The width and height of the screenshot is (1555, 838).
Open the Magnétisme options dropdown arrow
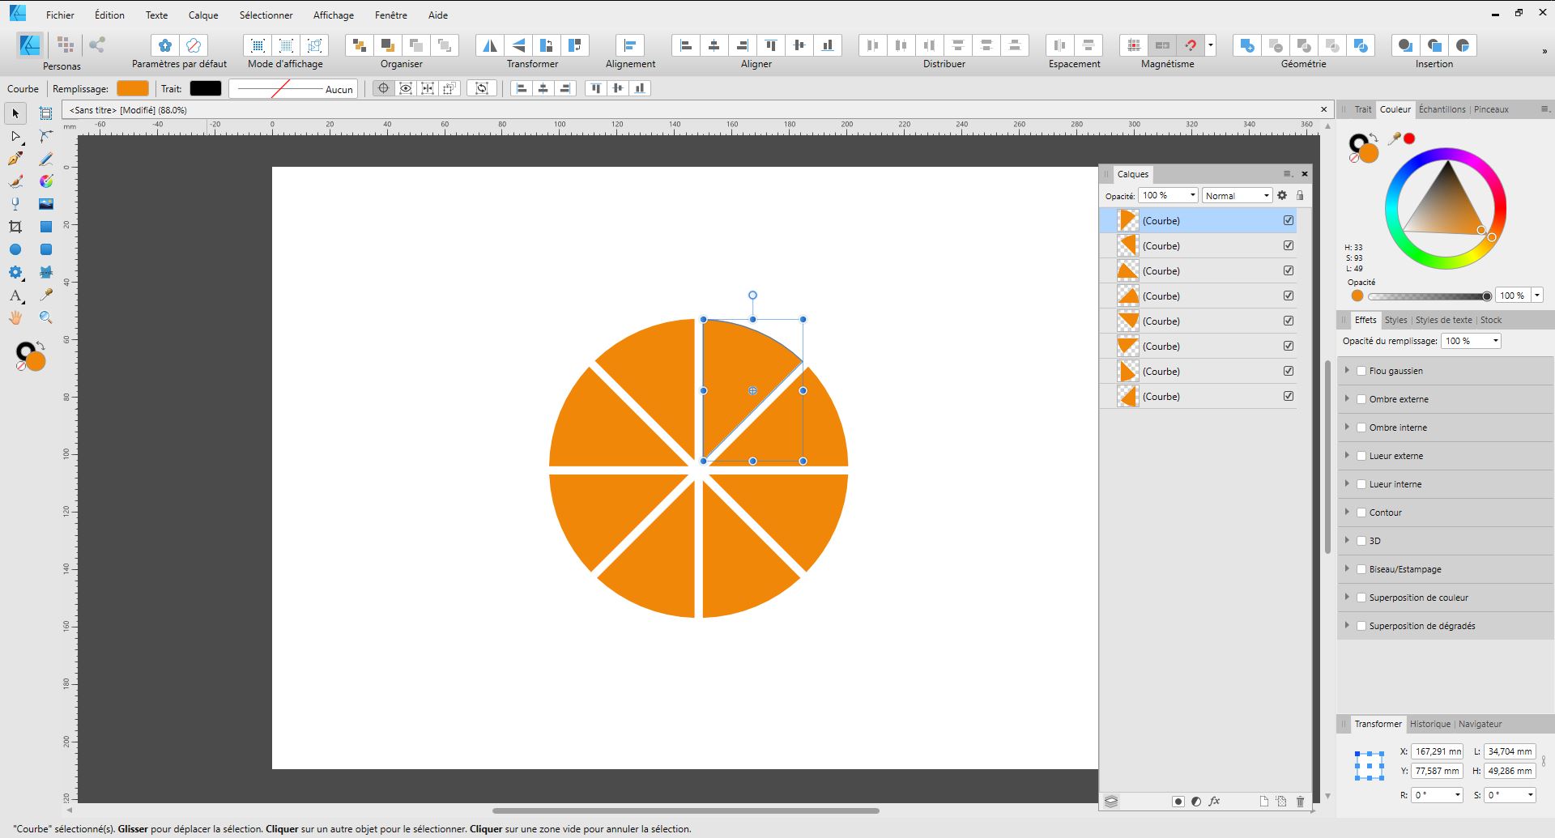[1211, 45]
